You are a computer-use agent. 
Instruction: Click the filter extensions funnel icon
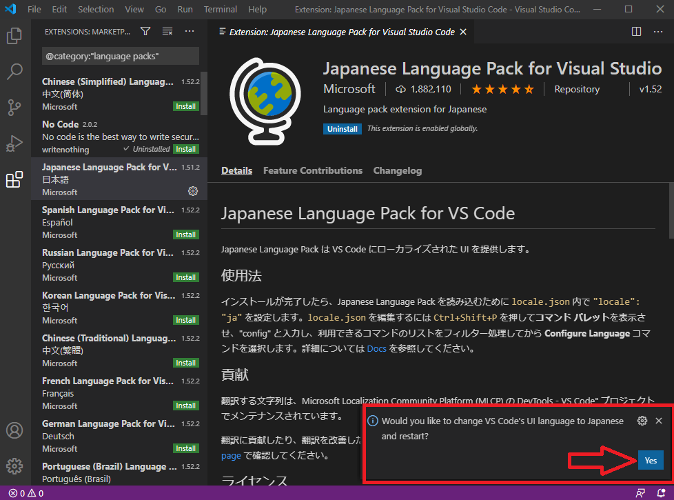145,31
